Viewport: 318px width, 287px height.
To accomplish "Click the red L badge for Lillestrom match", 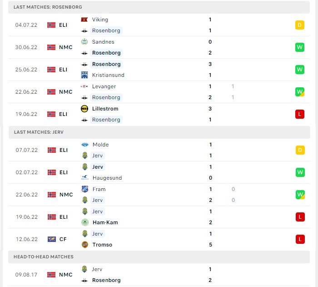I will [x=299, y=114].
